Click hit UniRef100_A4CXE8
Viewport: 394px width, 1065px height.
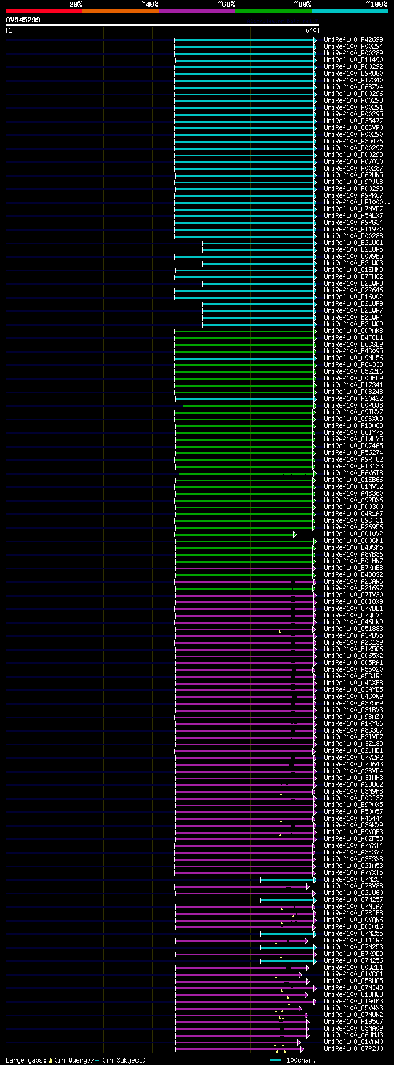tap(353, 683)
